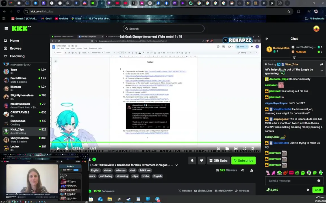The height and width of the screenshot is (203, 326).
Task: Mute the stream with the speaker icon
Action: (67, 148)
